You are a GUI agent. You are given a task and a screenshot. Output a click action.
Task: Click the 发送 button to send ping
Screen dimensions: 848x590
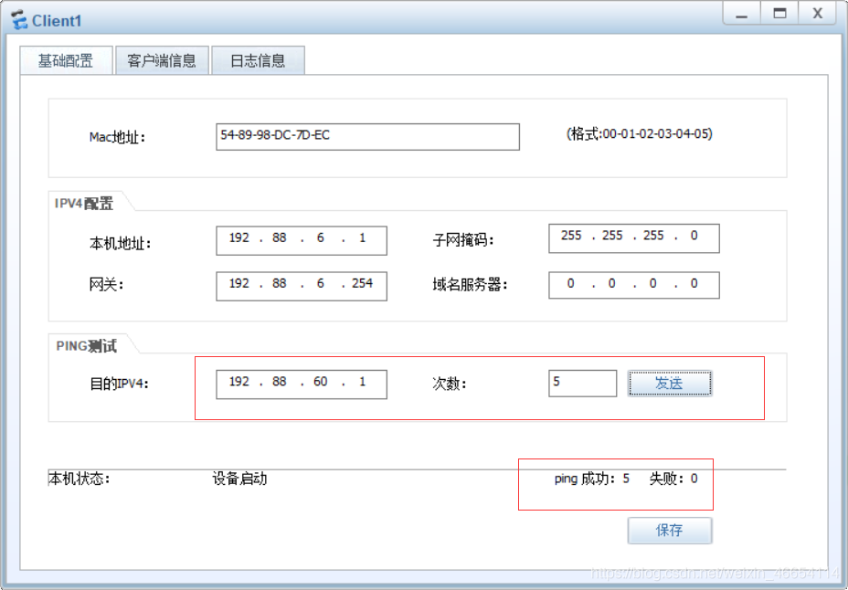670,383
